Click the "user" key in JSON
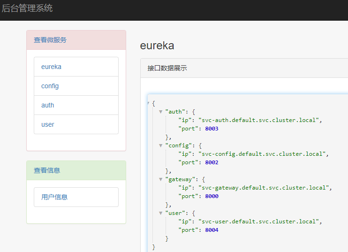The image size is (348, 252). 175,213
